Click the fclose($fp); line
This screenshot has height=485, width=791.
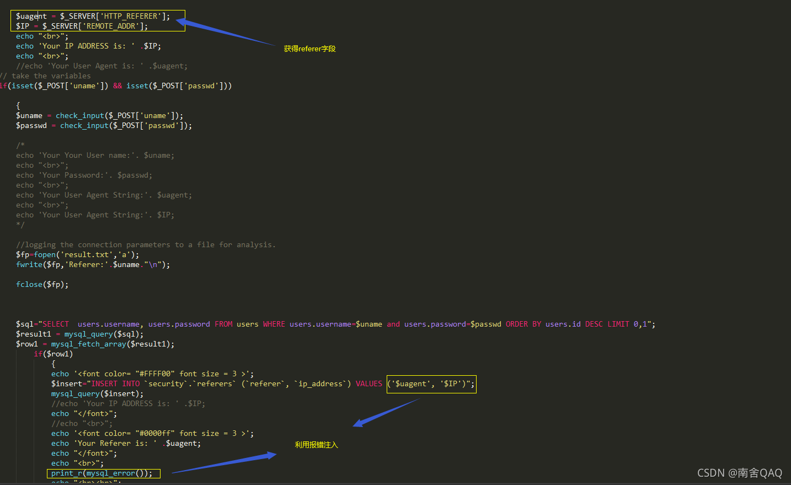42,284
